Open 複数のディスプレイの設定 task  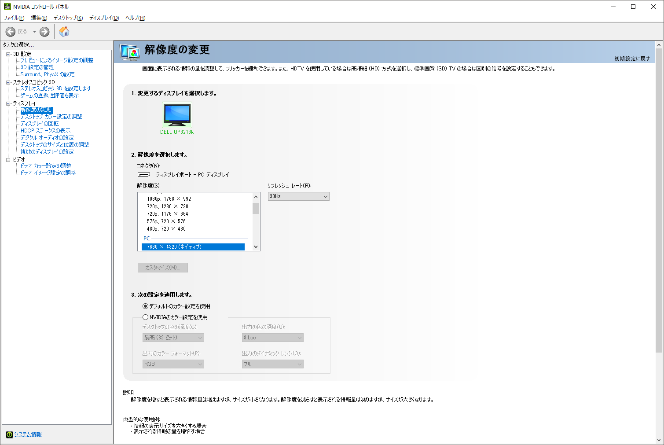pyautogui.click(x=47, y=152)
